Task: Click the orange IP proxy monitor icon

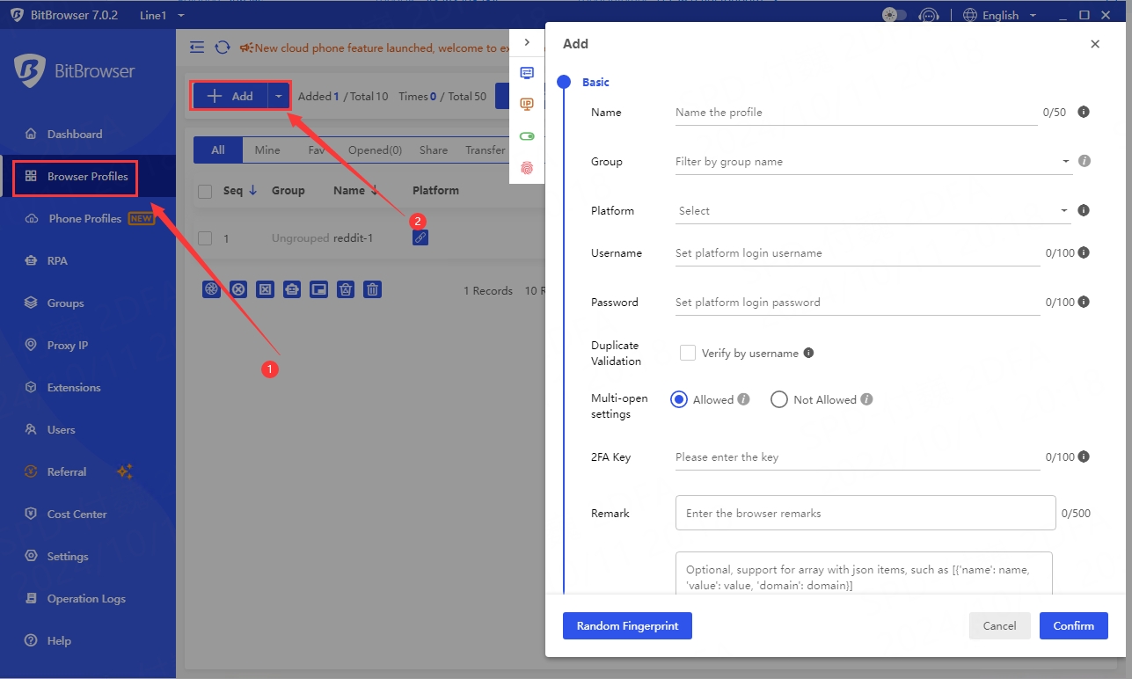Action: pos(527,105)
